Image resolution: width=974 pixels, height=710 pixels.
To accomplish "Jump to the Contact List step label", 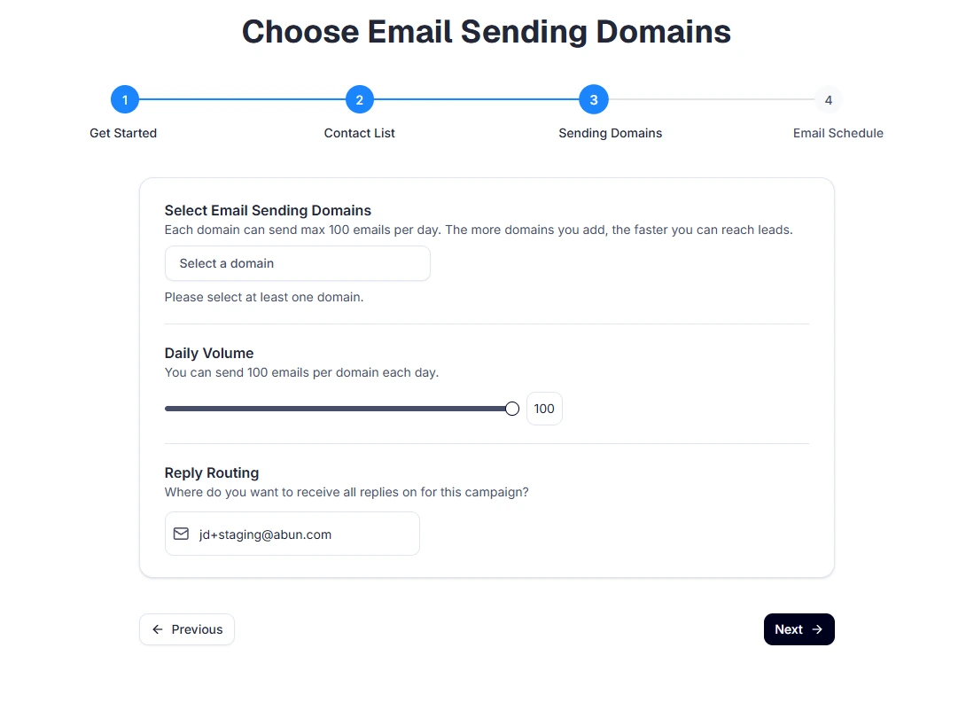I will pyautogui.click(x=359, y=133).
